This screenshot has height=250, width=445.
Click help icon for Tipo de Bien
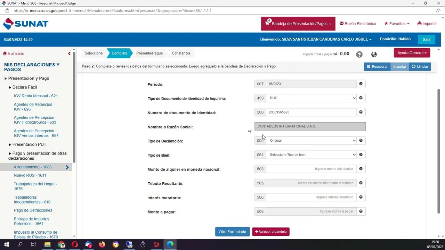click(x=361, y=155)
